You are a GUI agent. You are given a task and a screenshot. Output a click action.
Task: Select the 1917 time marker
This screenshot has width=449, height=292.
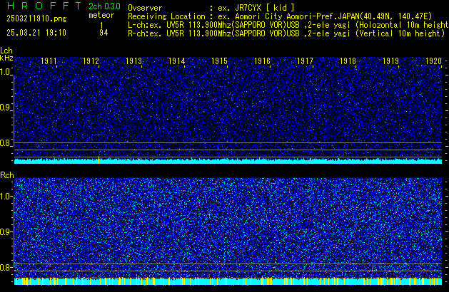(x=305, y=61)
